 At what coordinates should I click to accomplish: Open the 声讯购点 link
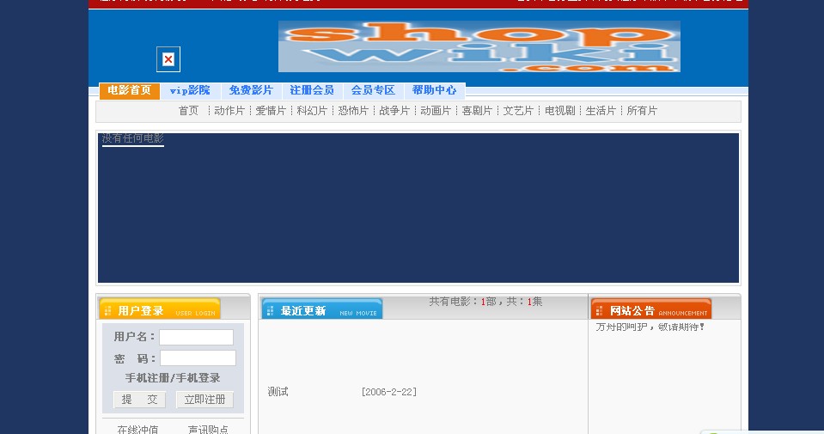(x=208, y=429)
